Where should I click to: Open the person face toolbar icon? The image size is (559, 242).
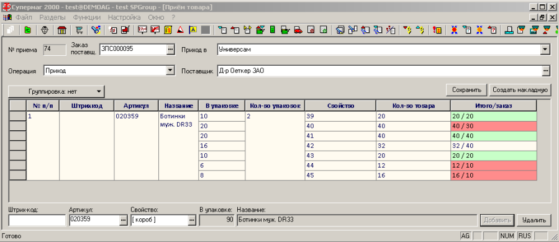point(44,30)
